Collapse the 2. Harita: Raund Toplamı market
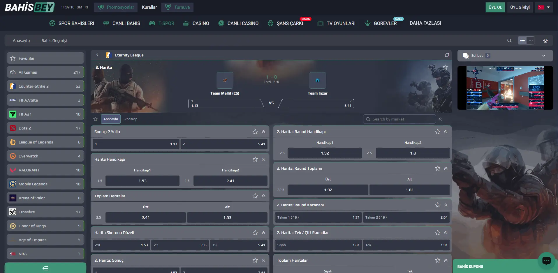 [x=446, y=168]
